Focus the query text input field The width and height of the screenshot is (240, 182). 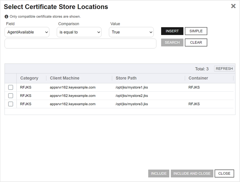coord(80,44)
